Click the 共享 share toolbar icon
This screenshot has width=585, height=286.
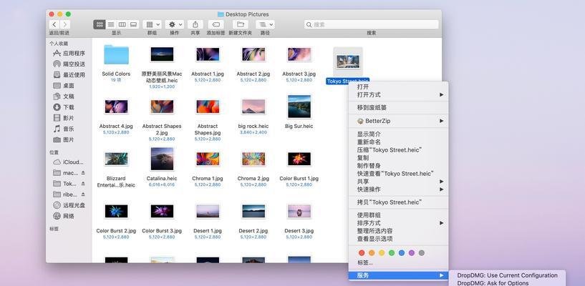click(x=195, y=24)
